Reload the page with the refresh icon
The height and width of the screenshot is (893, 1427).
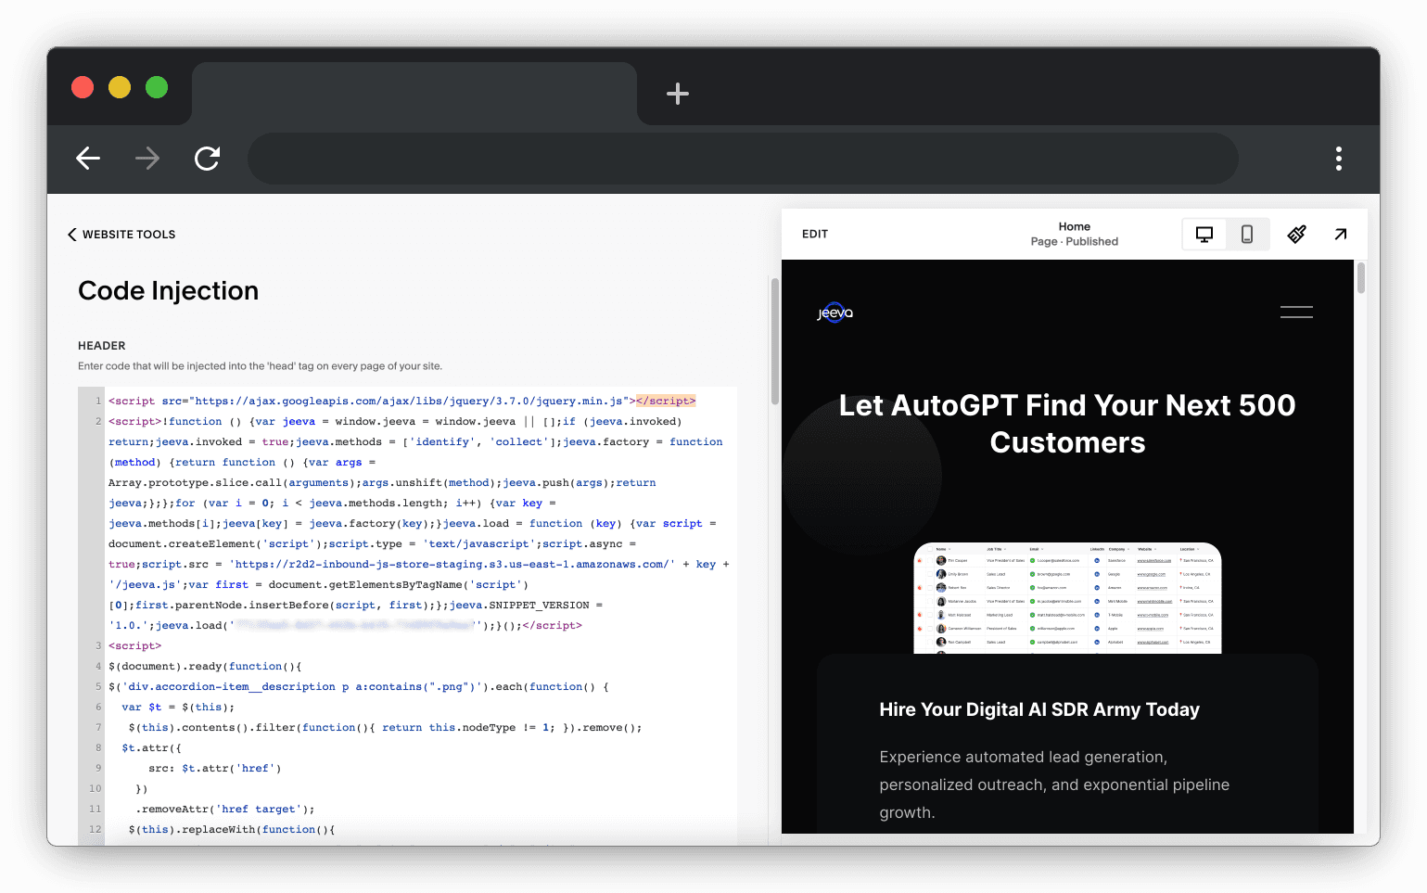coord(207,159)
